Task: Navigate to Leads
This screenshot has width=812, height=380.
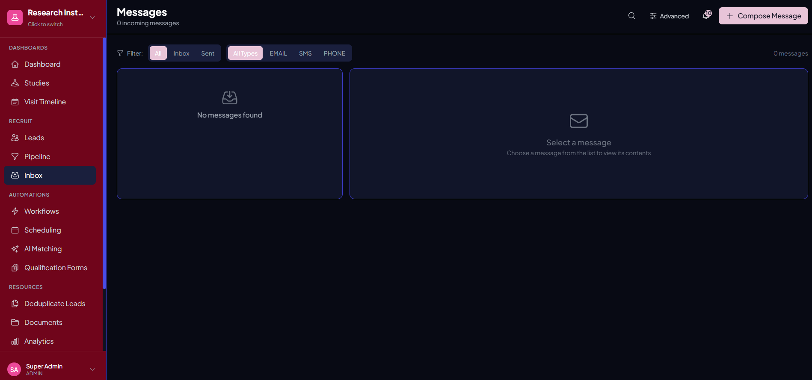Action: click(50, 138)
